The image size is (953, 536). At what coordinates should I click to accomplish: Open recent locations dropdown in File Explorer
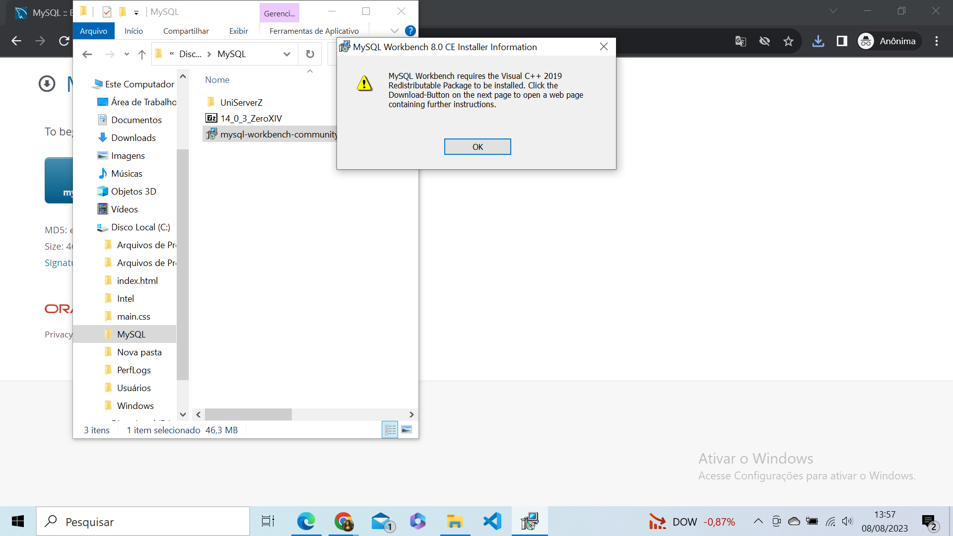pos(127,54)
